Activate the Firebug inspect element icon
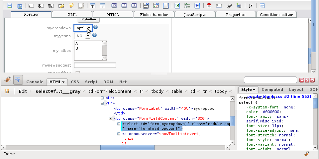 18,80
